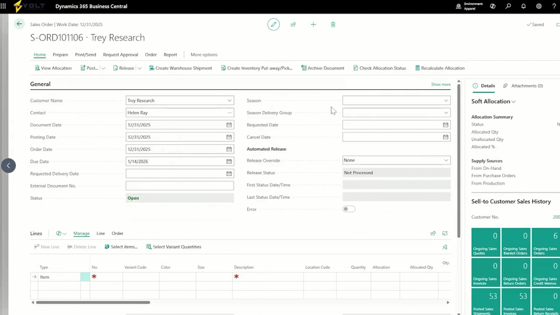Open Customer Name dropdown
The image size is (560, 315).
click(230, 101)
